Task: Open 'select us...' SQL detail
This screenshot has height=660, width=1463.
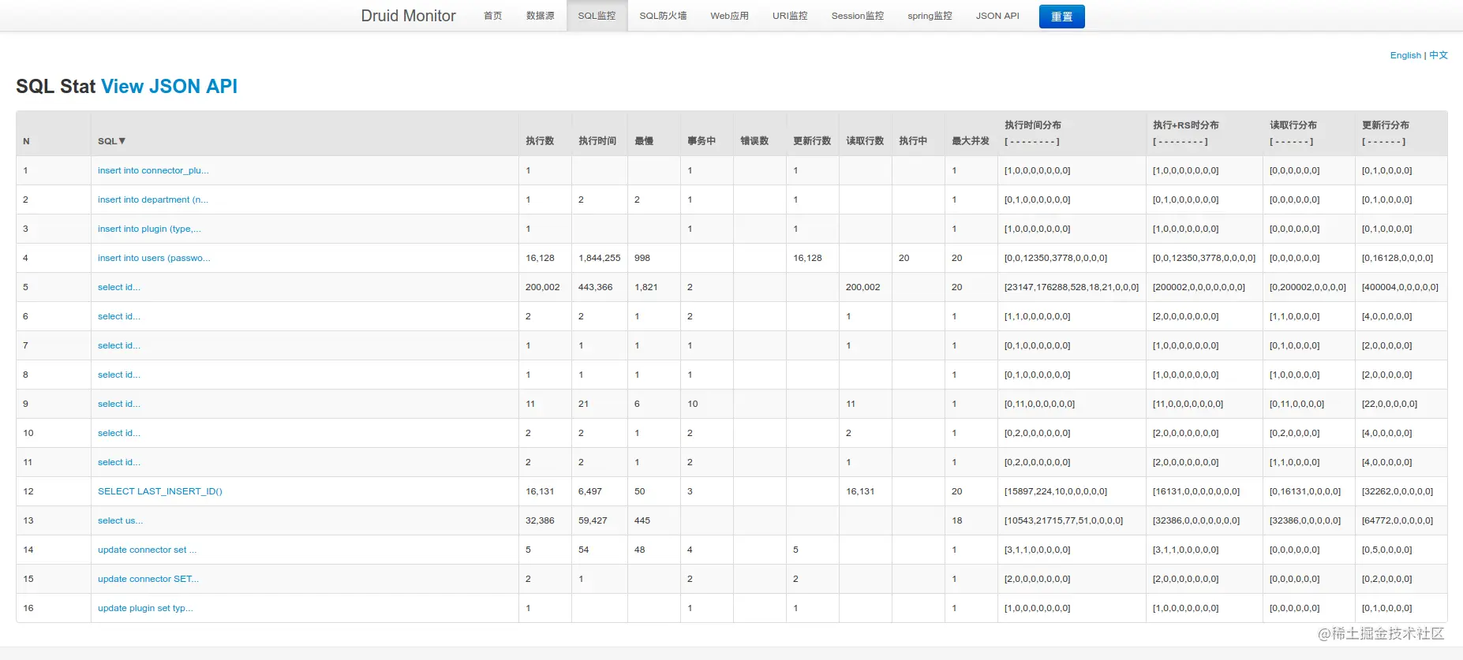Action: coord(120,520)
